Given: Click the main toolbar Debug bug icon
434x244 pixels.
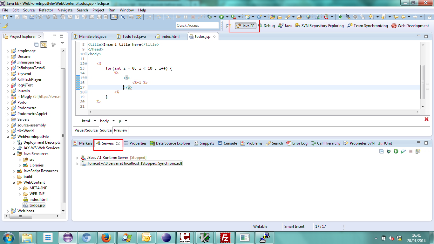Looking at the screenshot, I should (209, 17).
